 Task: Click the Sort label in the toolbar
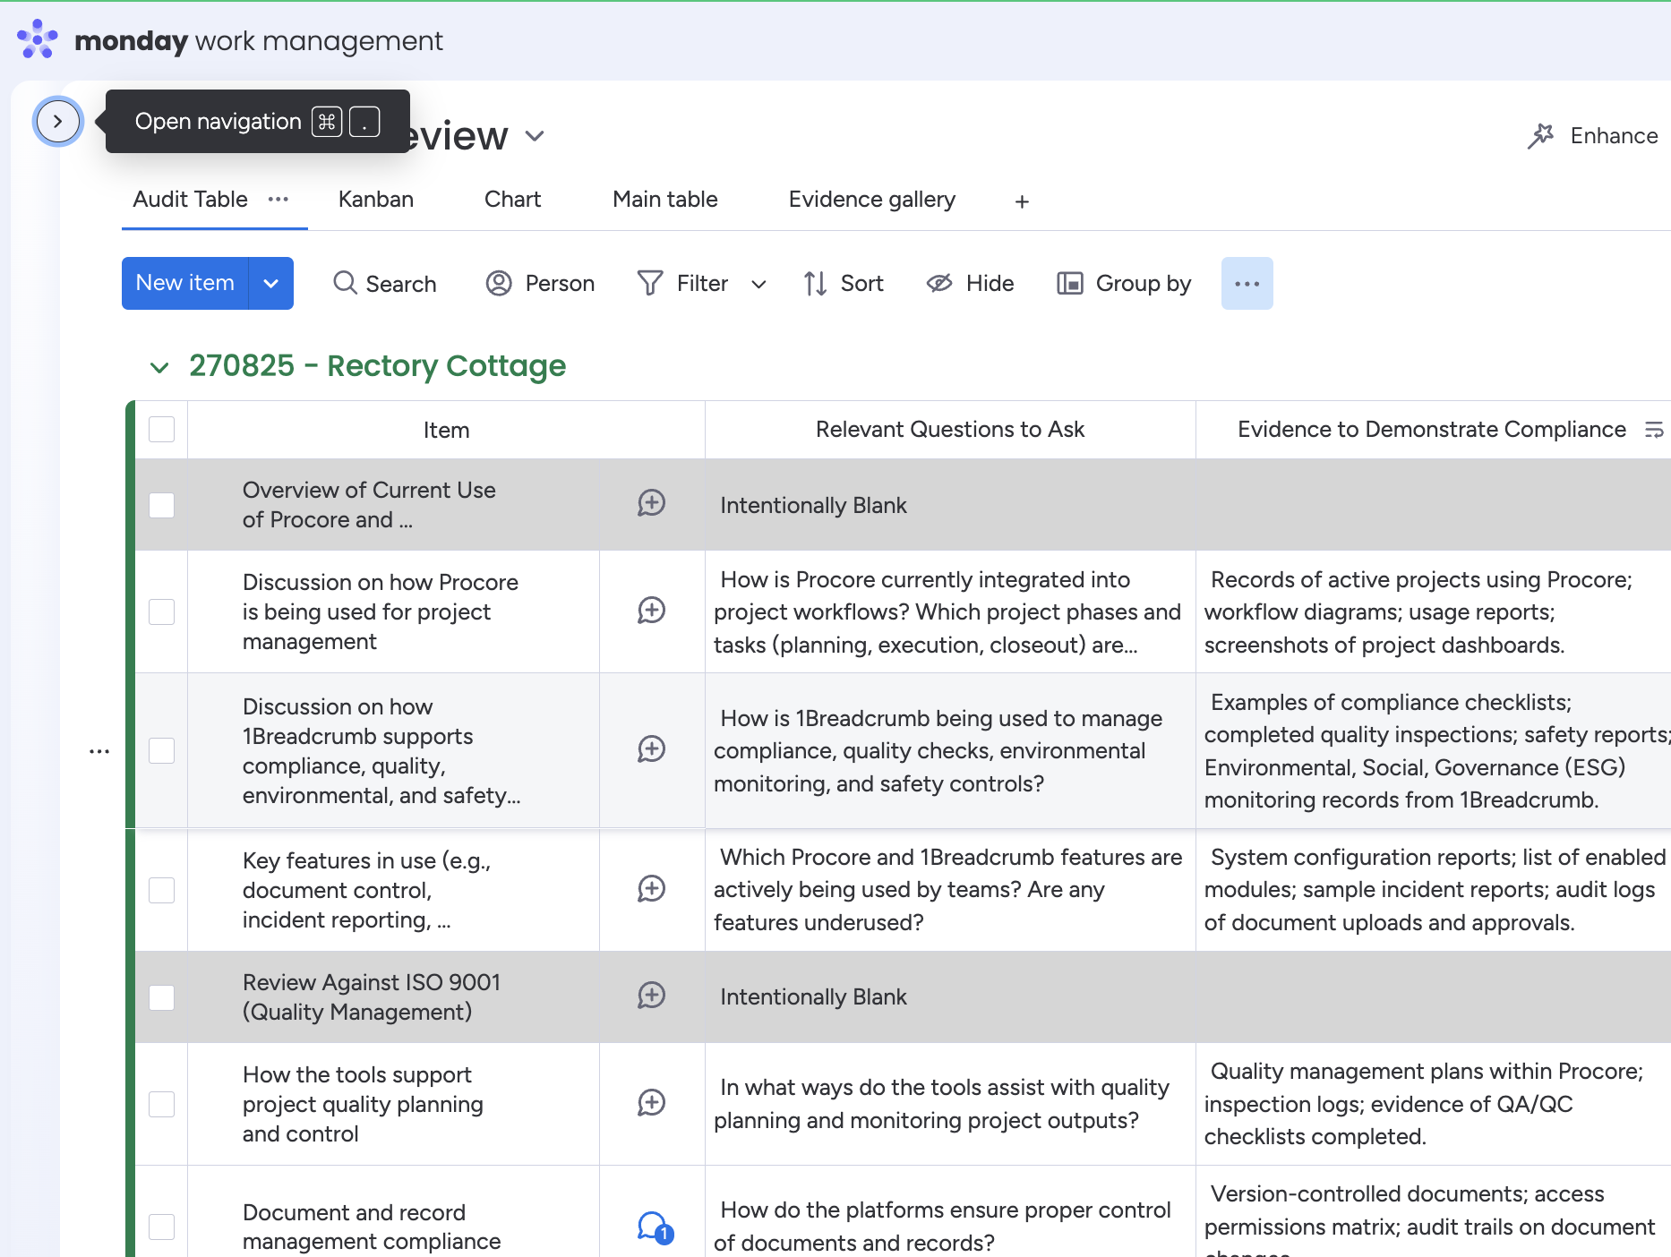click(861, 283)
